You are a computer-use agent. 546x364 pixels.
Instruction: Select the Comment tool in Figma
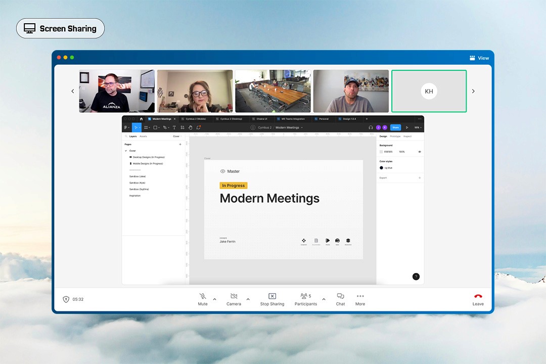click(x=199, y=127)
